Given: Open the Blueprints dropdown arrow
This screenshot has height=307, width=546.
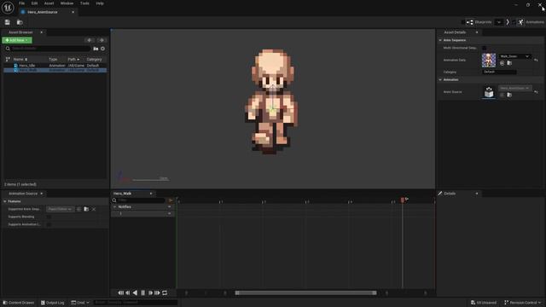Looking at the screenshot, I should pos(498,22).
